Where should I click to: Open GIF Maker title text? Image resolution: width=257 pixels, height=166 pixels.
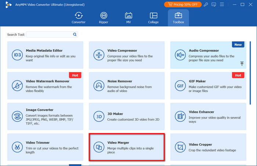coord(197,81)
